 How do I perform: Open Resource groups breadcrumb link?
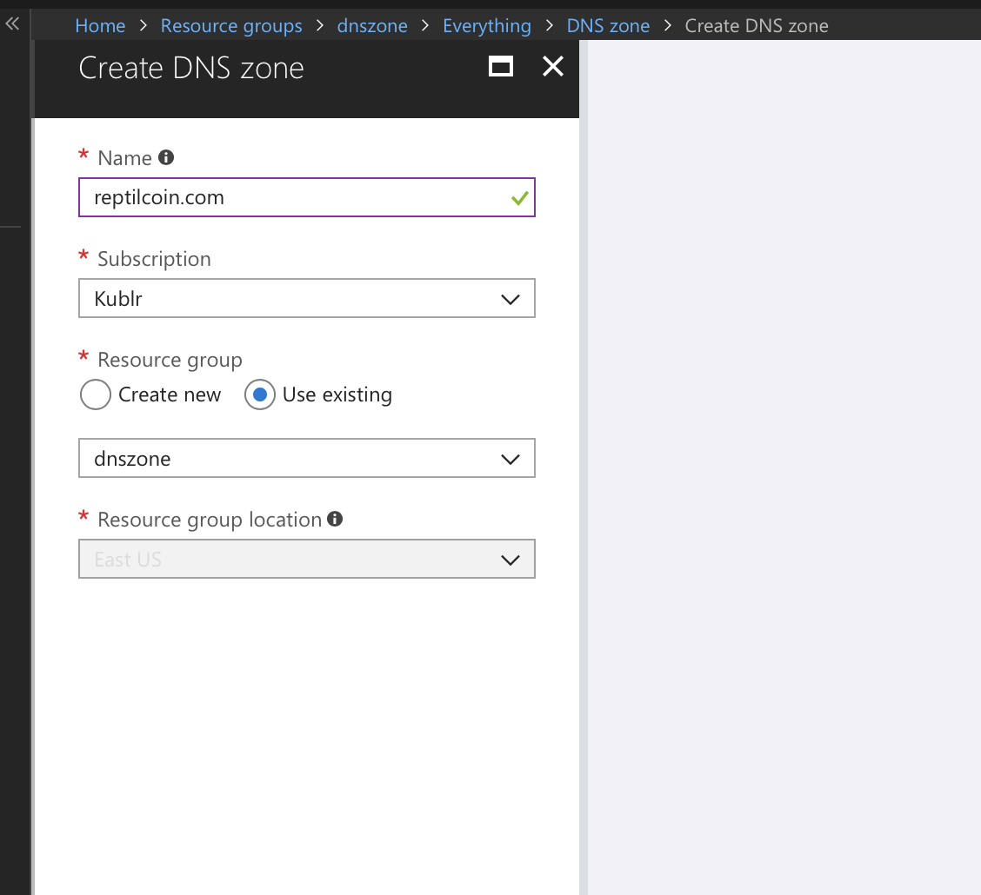[x=231, y=25]
